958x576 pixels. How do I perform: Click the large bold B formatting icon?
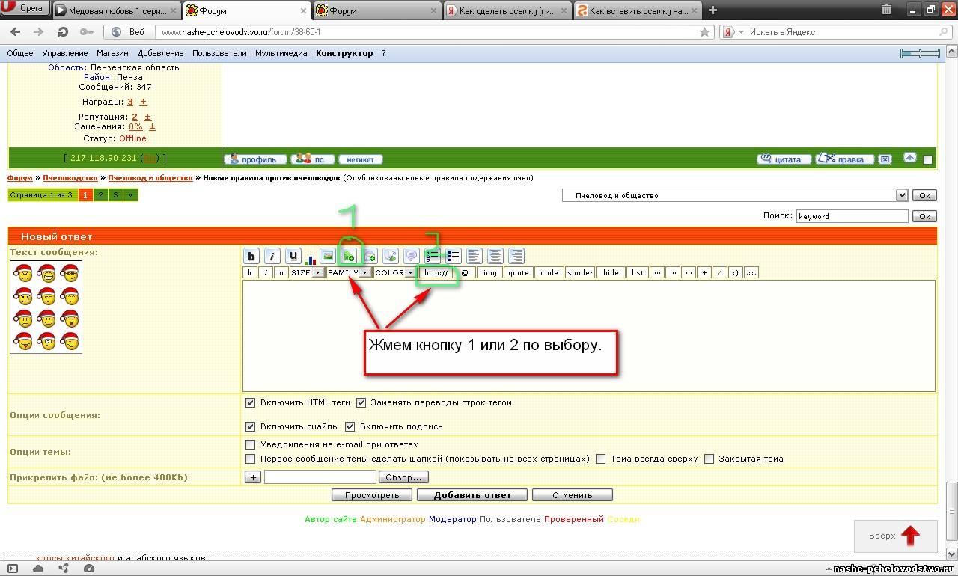[251, 256]
